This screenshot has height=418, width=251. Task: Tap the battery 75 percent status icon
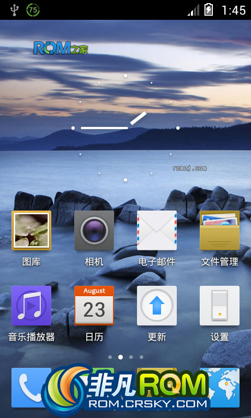pyautogui.click(x=33, y=10)
